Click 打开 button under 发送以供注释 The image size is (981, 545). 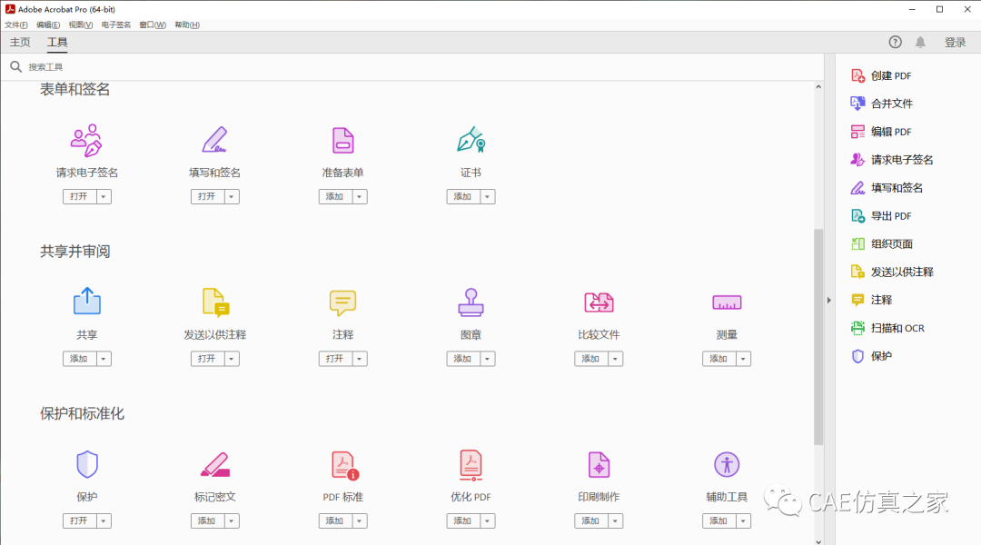pyautogui.click(x=208, y=359)
